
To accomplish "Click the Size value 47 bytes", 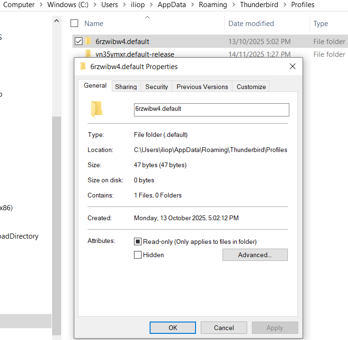I will coord(160,165).
